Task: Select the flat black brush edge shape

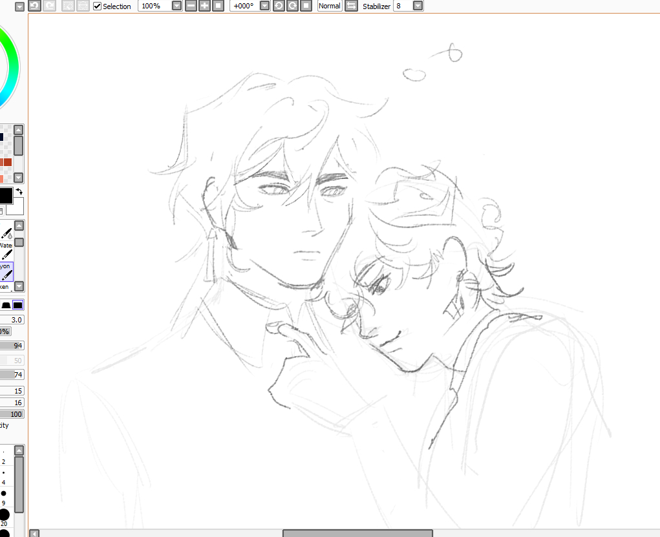Action: (x=18, y=305)
